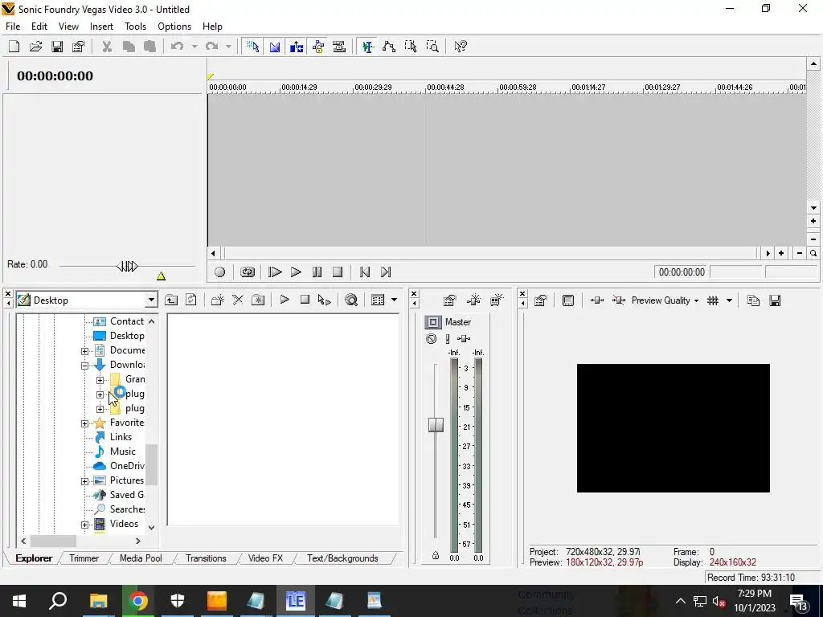Image resolution: width=823 pixels, height=617 pixels.
Task: Pause playback in the transport bar
Action: (x=317, y=272)
